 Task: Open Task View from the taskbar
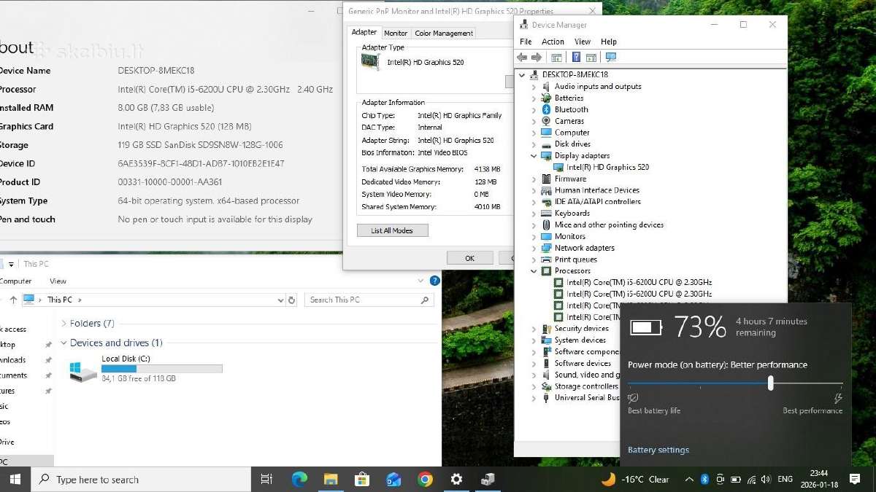pos(266,479)
